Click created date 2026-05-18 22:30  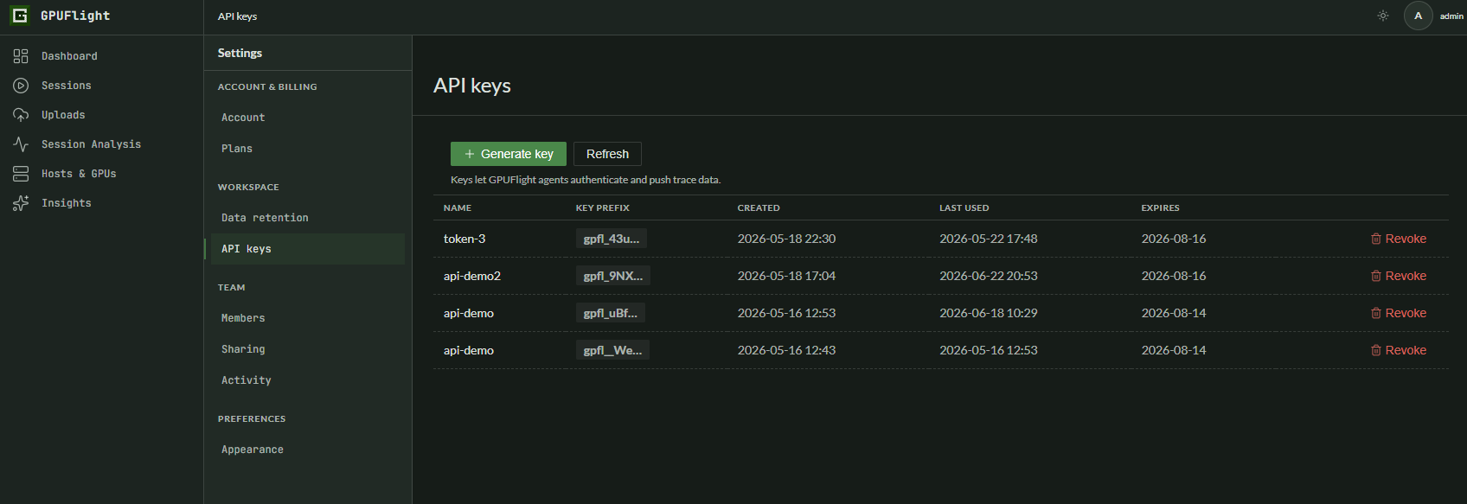pos(786,239)
